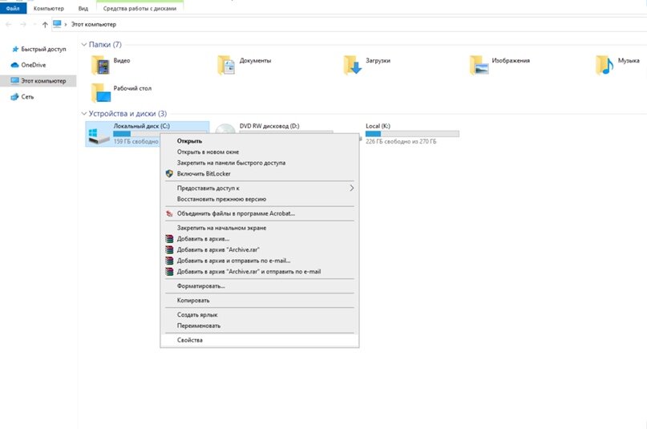647x429 pixels.
Task: Open the Рабочий стол folder icon
Action: tap(101, 93)
